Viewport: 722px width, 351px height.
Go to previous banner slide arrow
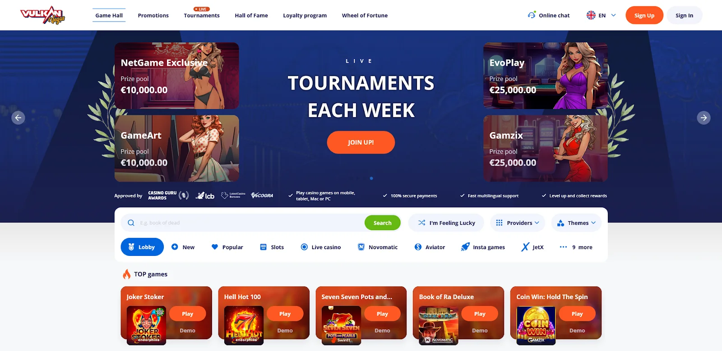click(x=18, y=118)
